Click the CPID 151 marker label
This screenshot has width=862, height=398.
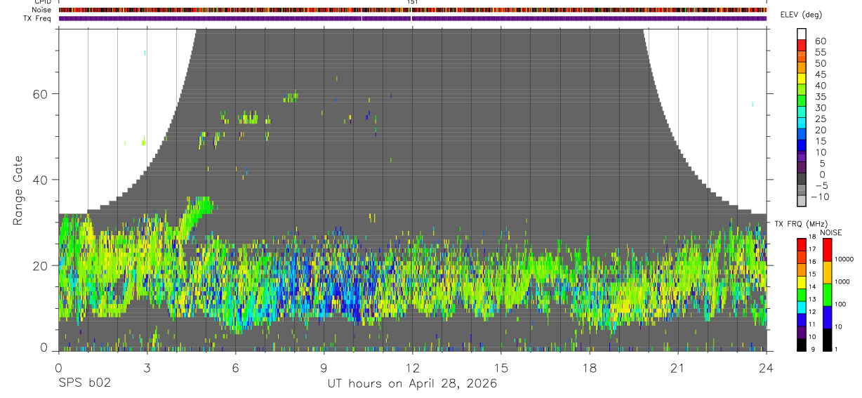tap(412, 2)
